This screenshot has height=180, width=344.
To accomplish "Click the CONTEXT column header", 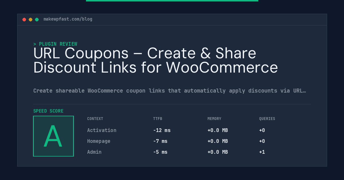I will [x=95, y=119].
